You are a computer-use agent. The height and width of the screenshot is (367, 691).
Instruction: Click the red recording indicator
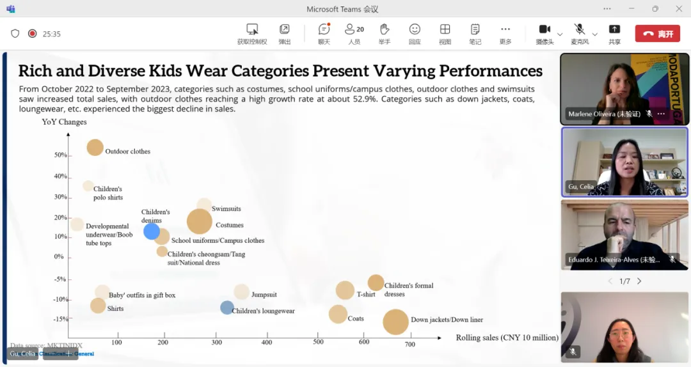click(32, 33)
